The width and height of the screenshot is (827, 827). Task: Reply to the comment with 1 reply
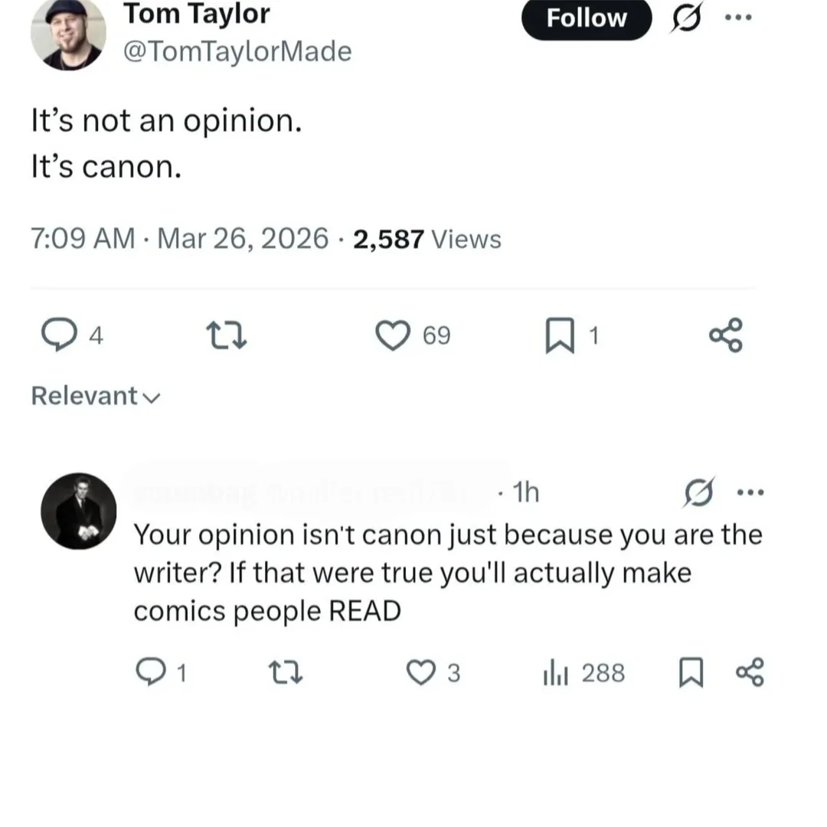(x=149, y=672)
